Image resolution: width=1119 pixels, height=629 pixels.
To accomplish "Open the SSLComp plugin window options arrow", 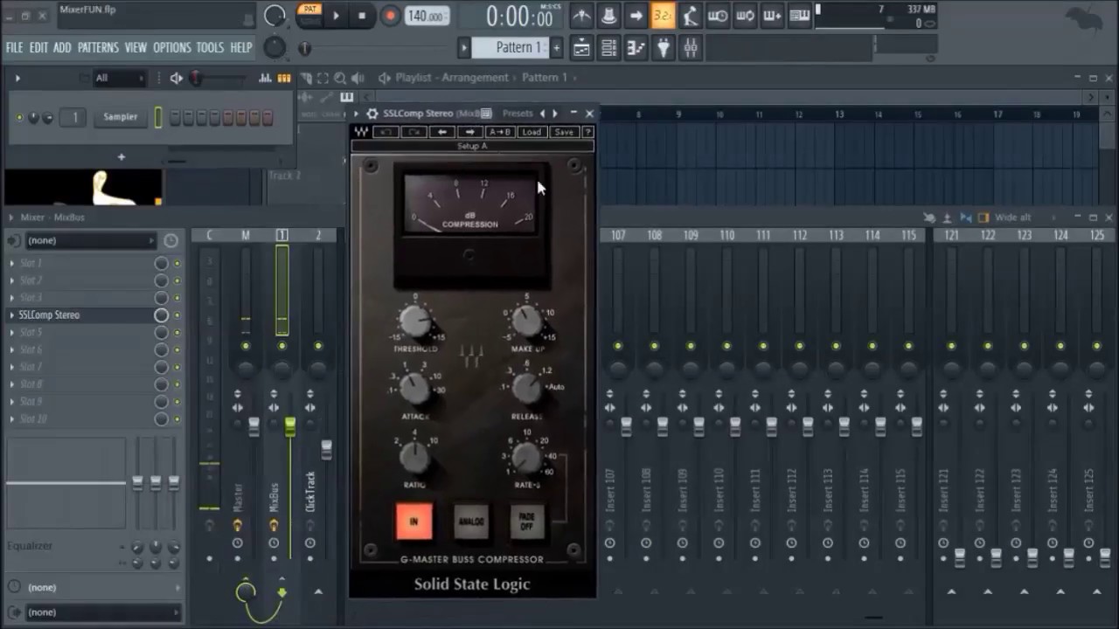I will point(357,114).
